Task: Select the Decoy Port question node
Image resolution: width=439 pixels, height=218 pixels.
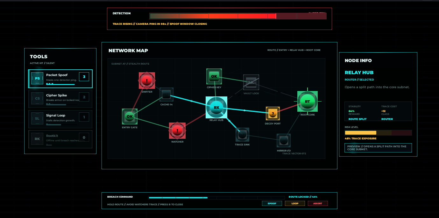Action: (273, 114)
